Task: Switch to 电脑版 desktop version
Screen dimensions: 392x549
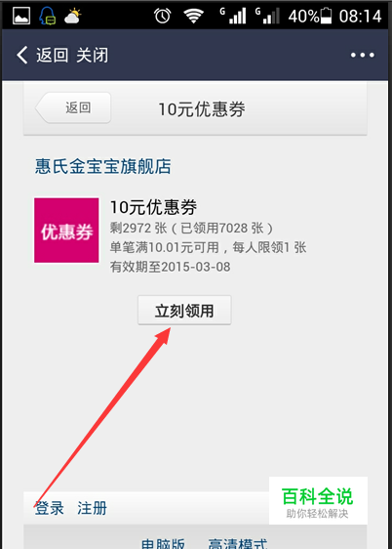Action: (x=163, y=543)
